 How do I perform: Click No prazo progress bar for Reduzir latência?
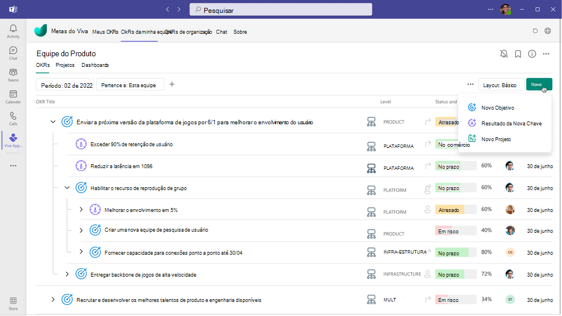click(456, 166)
